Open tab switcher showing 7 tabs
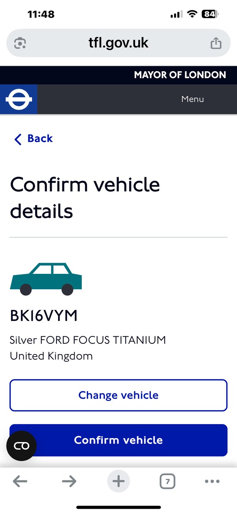The image size is (237, 514). click(167, 481)
